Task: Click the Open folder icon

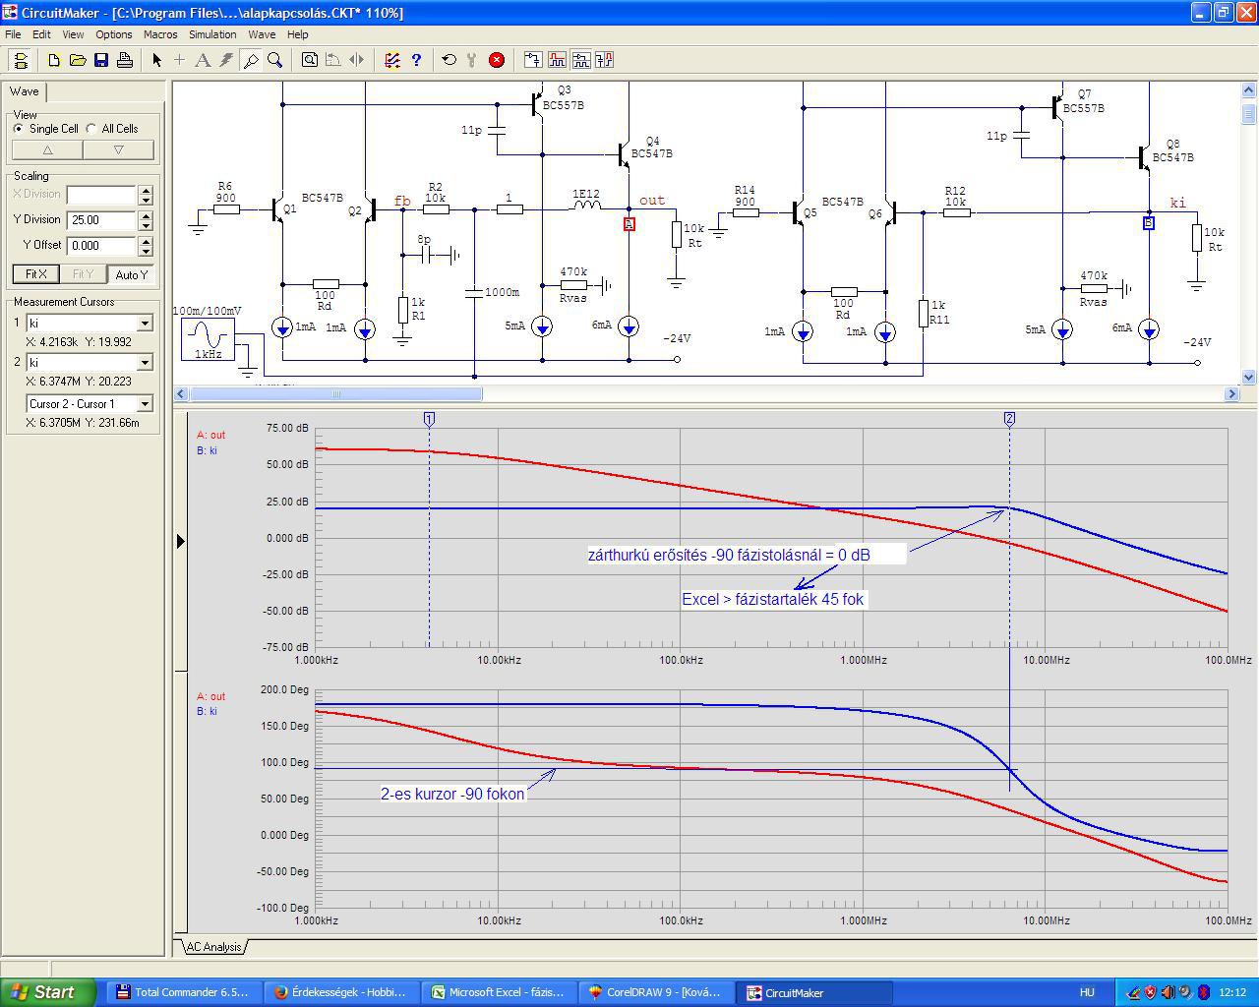Action: click(x=78, y=60)
